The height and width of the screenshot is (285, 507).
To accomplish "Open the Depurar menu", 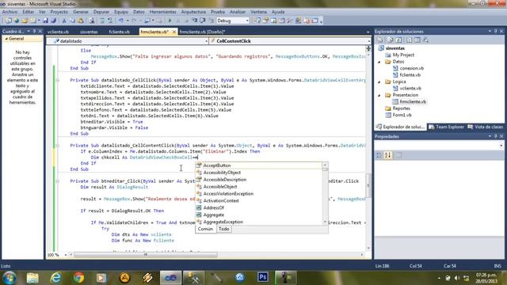I will [x=101, y=12].
